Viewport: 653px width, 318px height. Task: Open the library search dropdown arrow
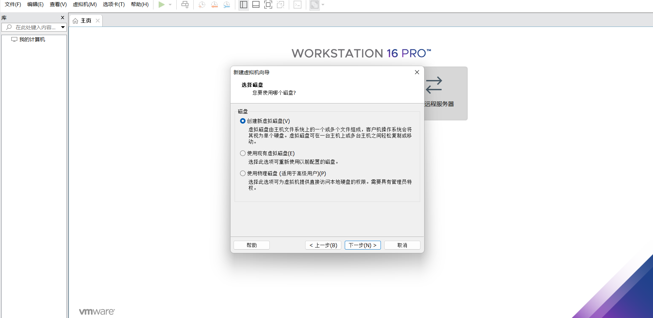tap(63, 27)
